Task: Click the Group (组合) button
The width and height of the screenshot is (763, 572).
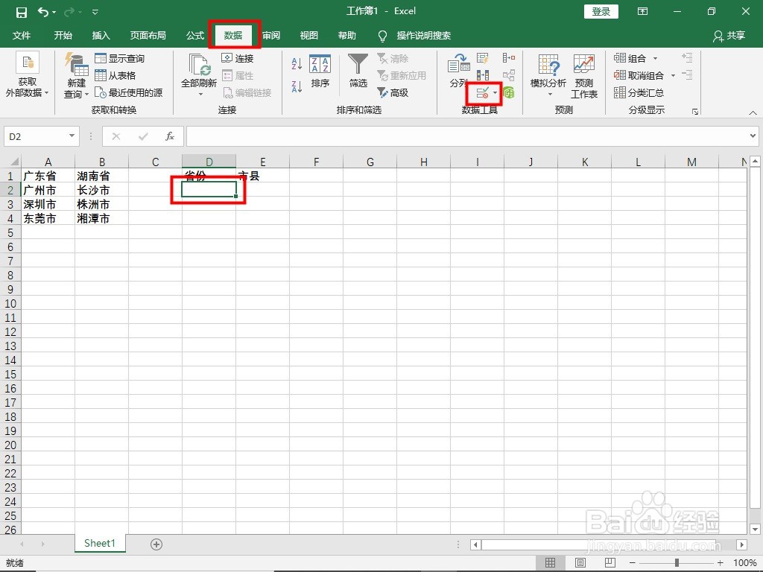Action: click(x=630, y=58)
